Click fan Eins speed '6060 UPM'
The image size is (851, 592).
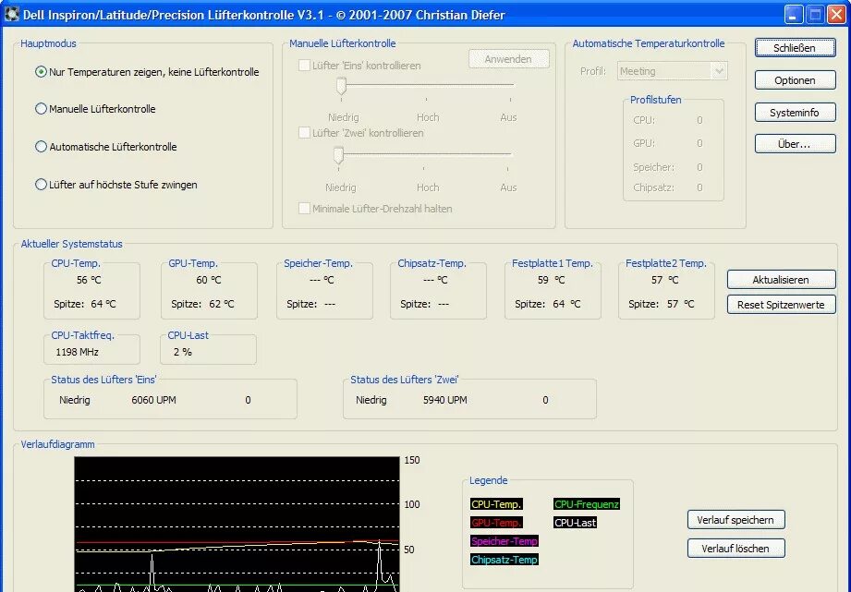pyautogui.click(x=153, y=400)
